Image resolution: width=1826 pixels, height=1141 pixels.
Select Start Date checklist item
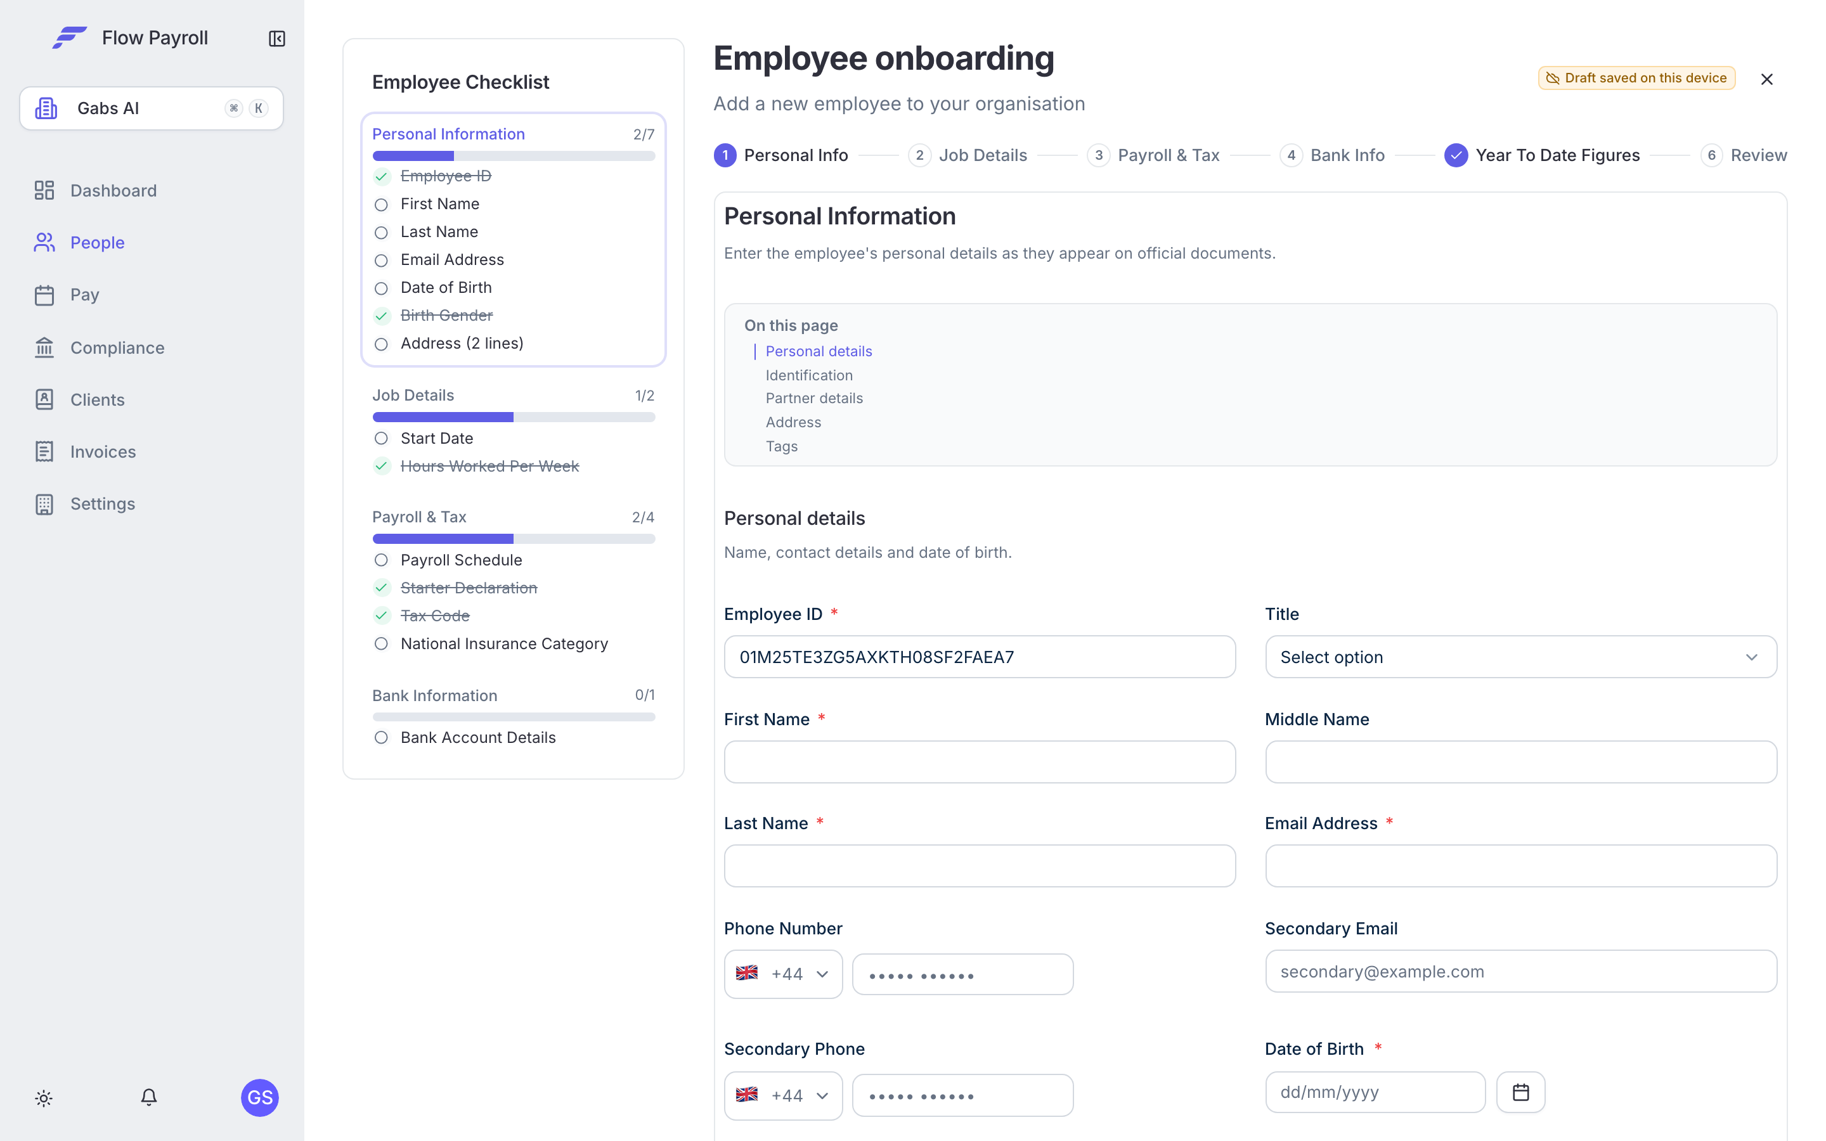[424, 439]
